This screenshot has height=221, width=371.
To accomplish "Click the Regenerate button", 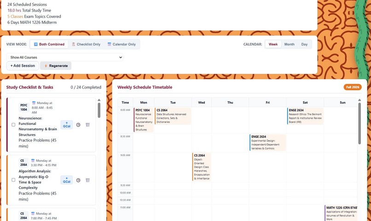I will (x=56, y=66).
